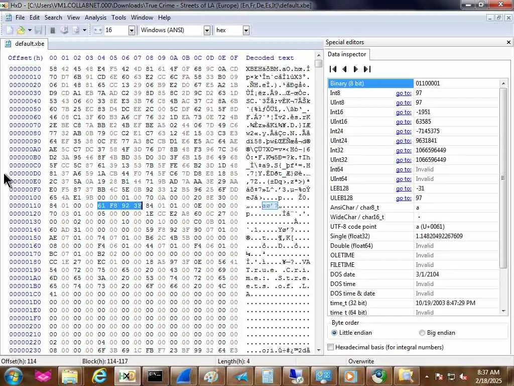
Task: Click the HxD document icon in the menu bar
Action: point(9,18)
